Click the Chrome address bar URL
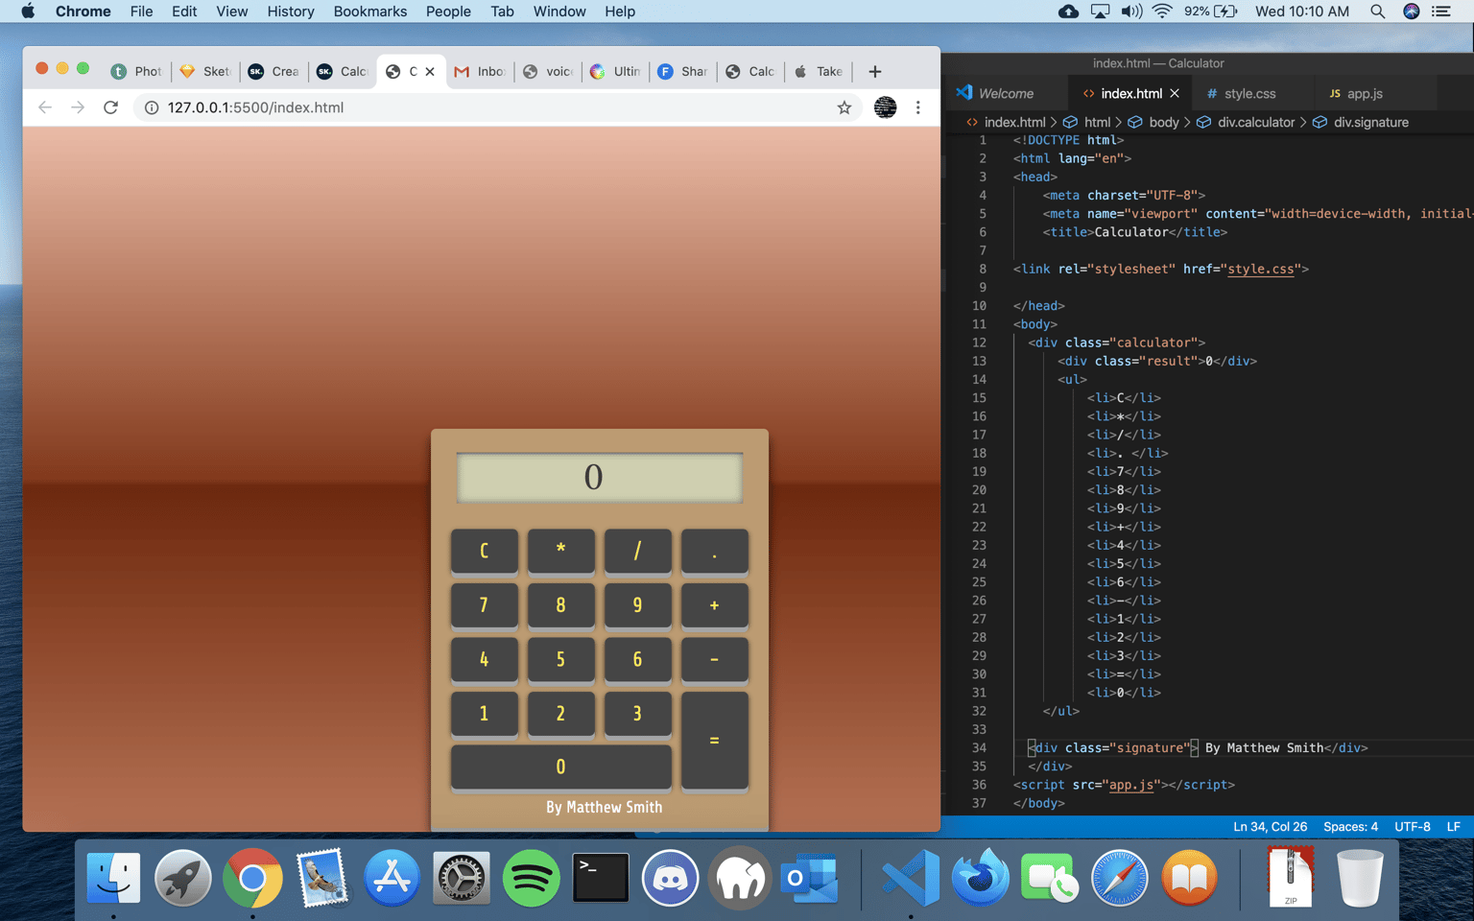The height and width of the screenshot is (921, 1474). [255, 107]
